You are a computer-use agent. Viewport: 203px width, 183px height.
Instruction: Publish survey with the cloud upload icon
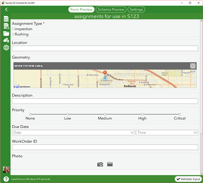coord(6,40)
